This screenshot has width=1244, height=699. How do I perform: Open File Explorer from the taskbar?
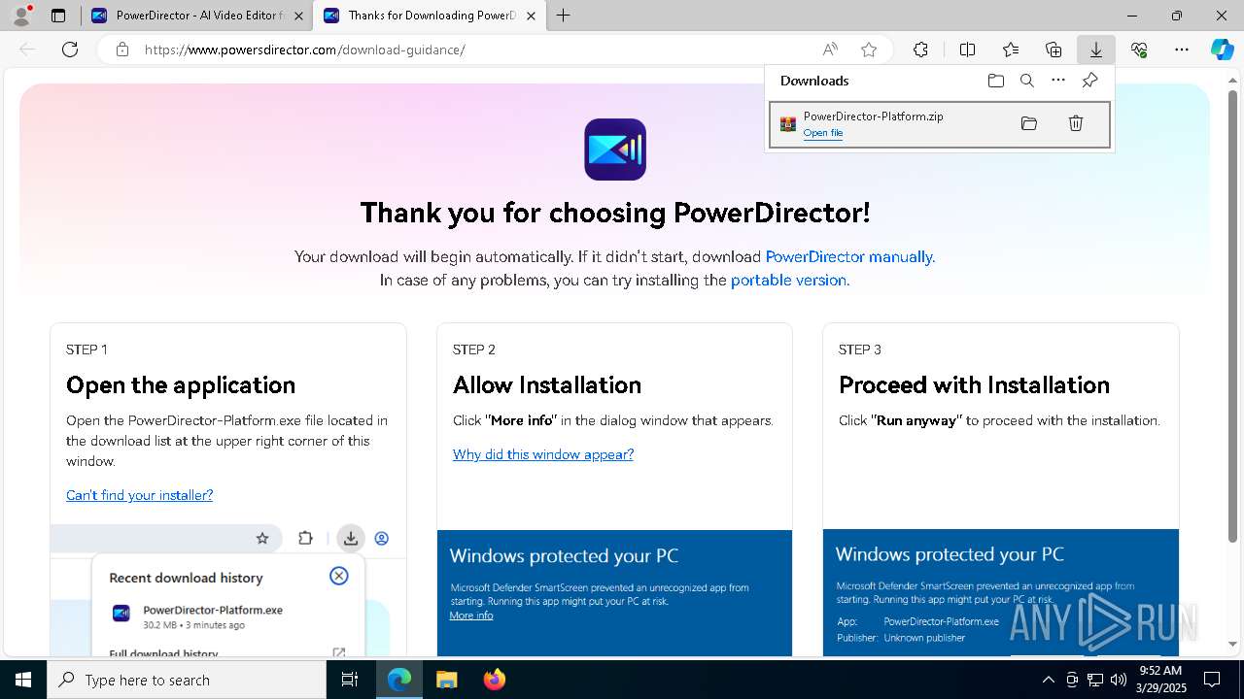[x=446, y=680]
